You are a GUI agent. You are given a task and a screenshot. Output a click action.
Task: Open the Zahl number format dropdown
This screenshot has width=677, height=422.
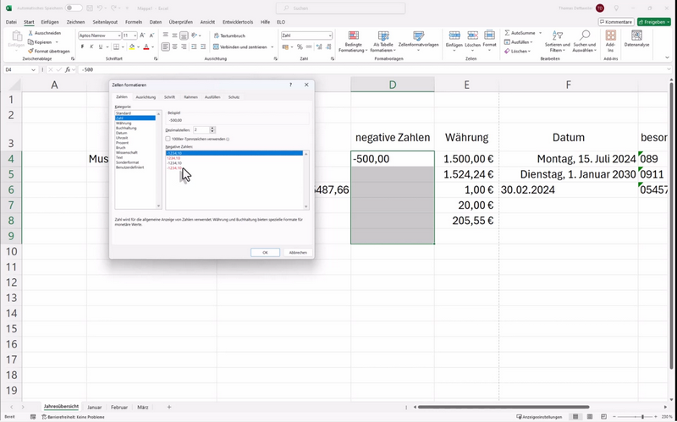coord(330,36)
